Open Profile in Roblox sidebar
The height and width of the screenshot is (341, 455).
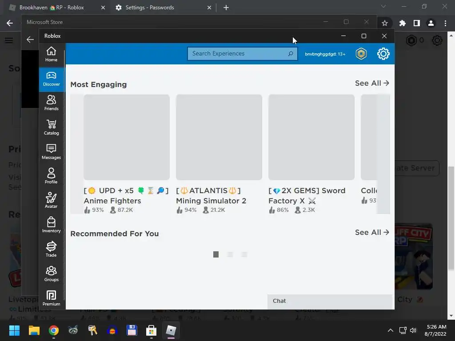(x=52, y=176)
